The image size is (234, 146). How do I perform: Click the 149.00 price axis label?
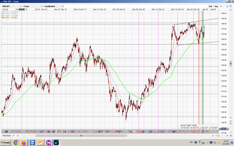[224, 117]
